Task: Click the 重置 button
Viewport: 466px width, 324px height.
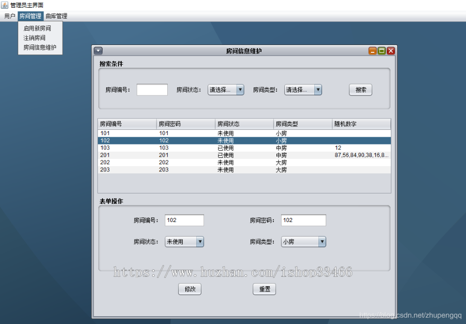Action: [264, 289]
